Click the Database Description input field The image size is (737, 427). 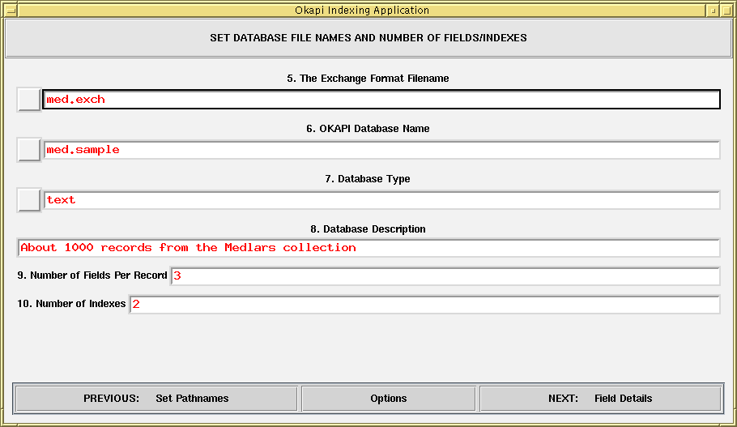coord(368,247)
